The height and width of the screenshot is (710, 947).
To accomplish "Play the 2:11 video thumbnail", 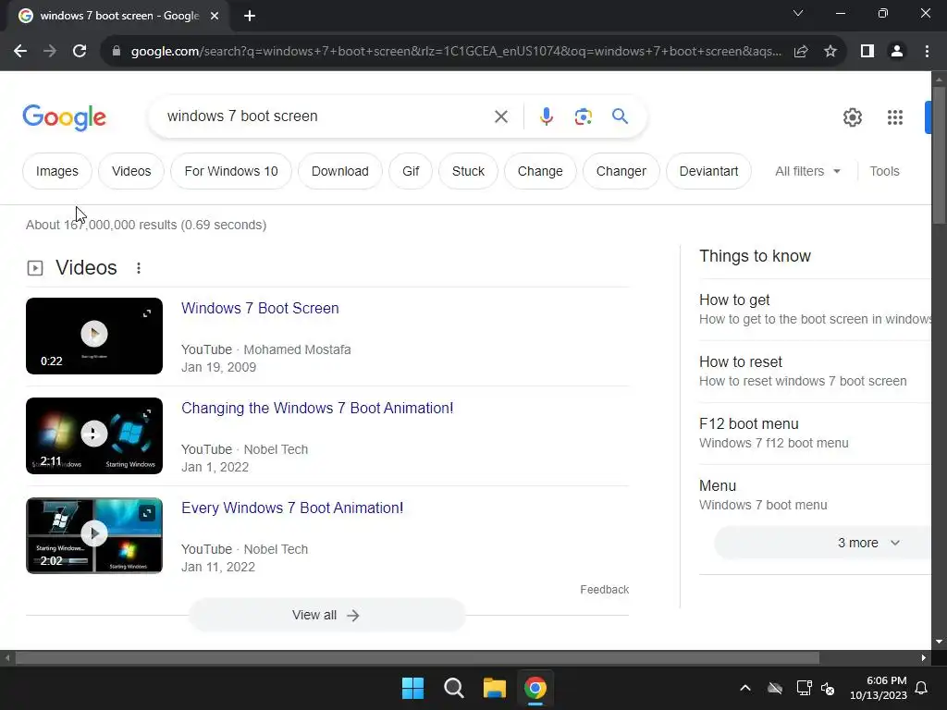I will [94, 435].
